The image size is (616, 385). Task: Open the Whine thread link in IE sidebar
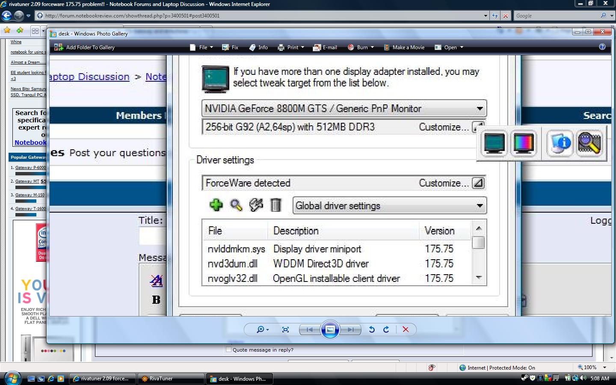(x=16, y=42)
